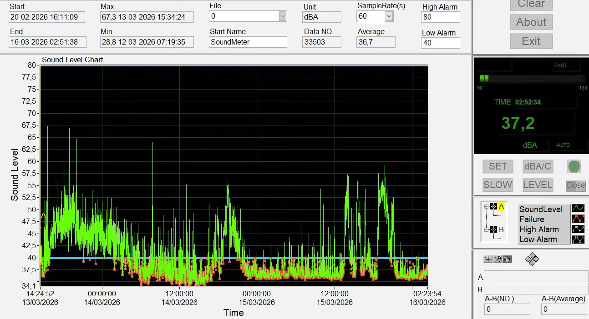589x319 pixels.
Task: Activate the zoom magnifier tool
Action: (498, 259)
